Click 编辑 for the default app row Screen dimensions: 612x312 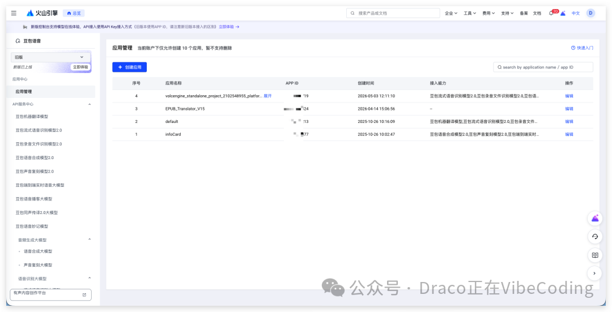pyautogui.click(x=569, y=122)
